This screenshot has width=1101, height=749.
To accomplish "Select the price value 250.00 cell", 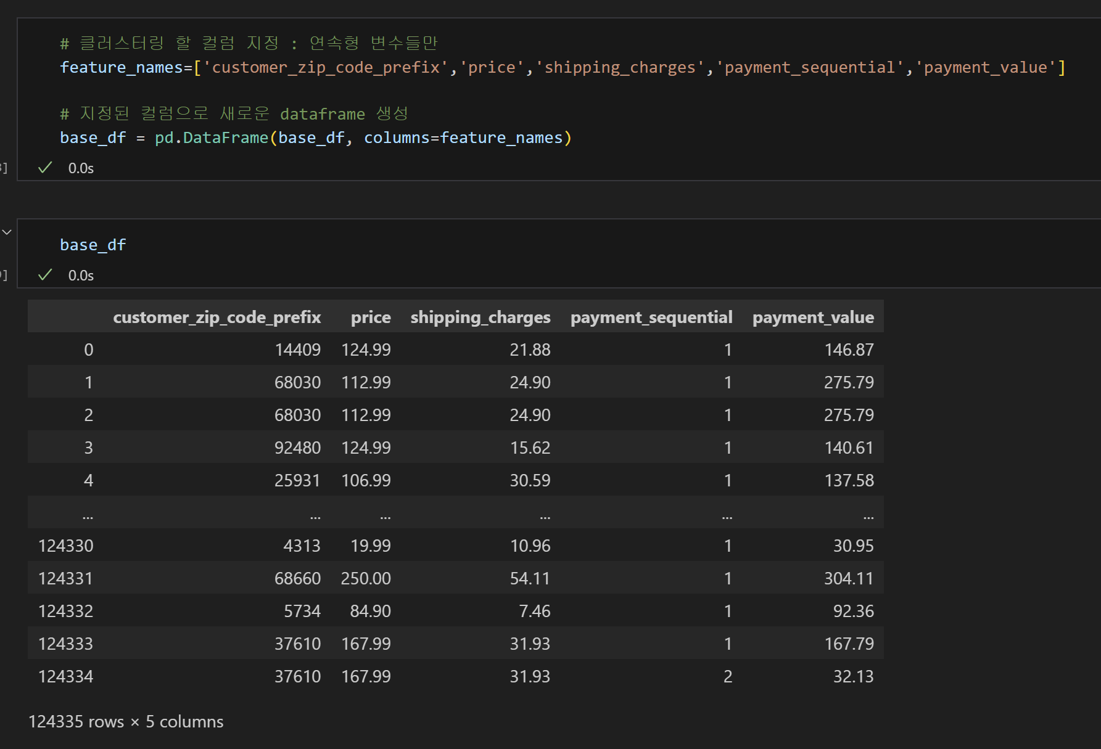I will coord(366,578).
